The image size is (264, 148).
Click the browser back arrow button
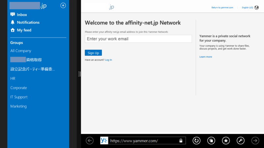pyautogui.click(x=89, y=141)
